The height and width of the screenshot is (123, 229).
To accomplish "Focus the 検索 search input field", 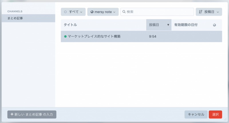I will [x=159, y=12].
